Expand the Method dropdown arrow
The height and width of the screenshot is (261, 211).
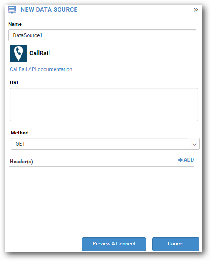click(194, 144)
